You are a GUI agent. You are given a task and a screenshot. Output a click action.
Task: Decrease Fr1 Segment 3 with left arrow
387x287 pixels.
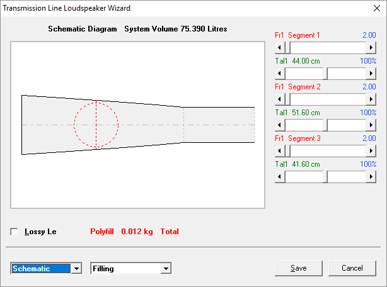pyautogui.click(x=280, y=151)
